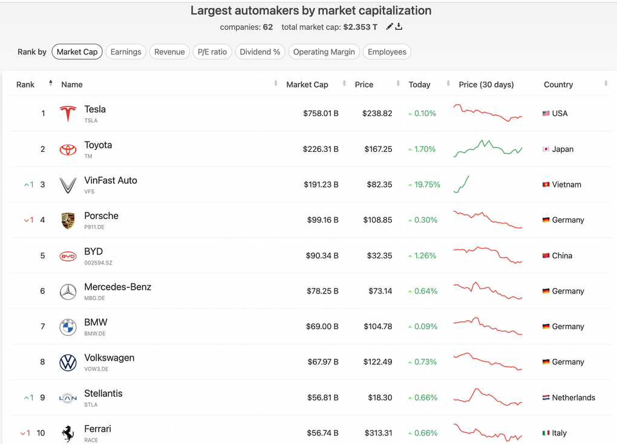Click the BMW roundel logo
This screenshot has height=444, width=617.
click(68, 327)
